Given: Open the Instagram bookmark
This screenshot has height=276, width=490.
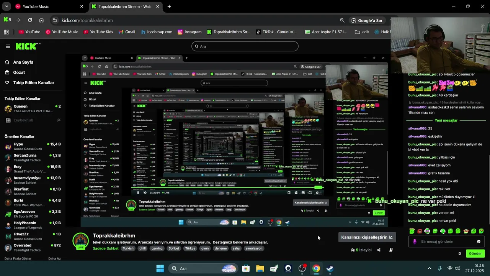Looking at the screenshot, I should 189,32.
